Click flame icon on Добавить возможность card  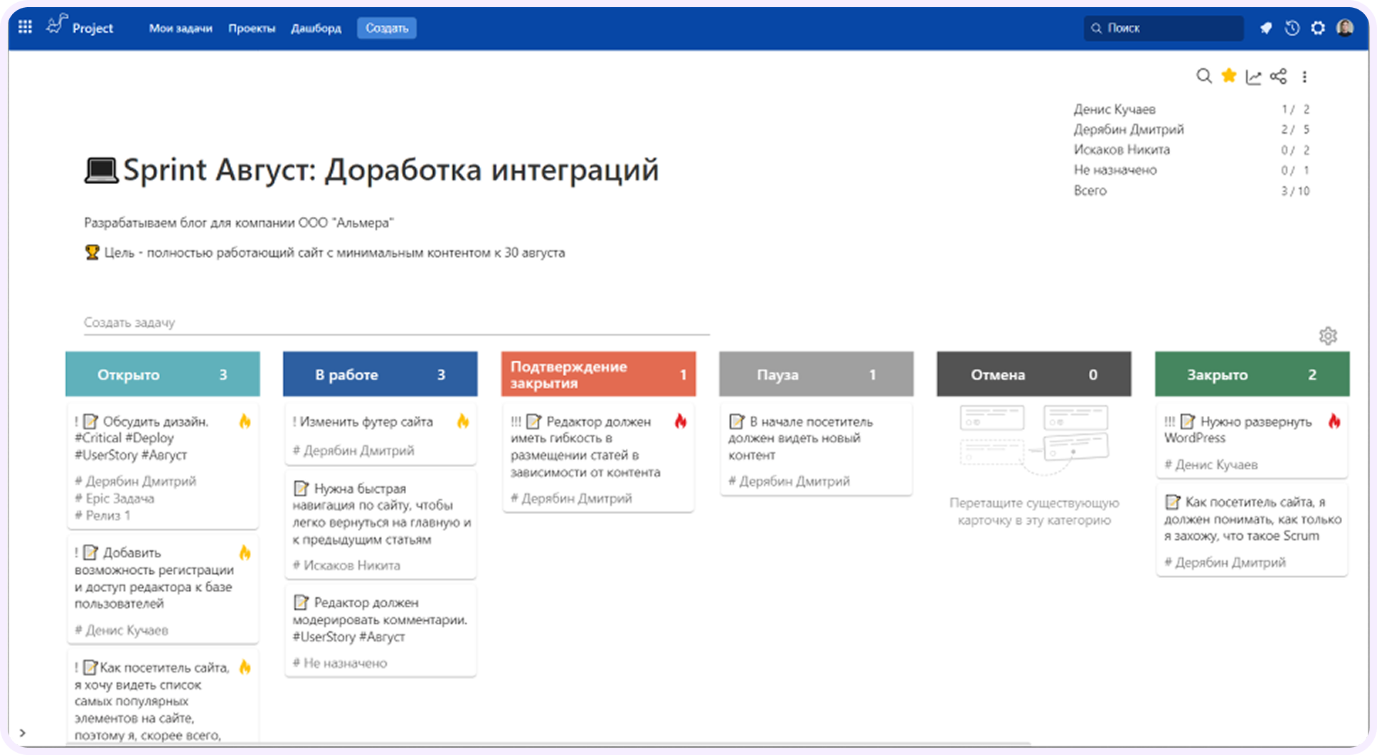pos(245,553)
